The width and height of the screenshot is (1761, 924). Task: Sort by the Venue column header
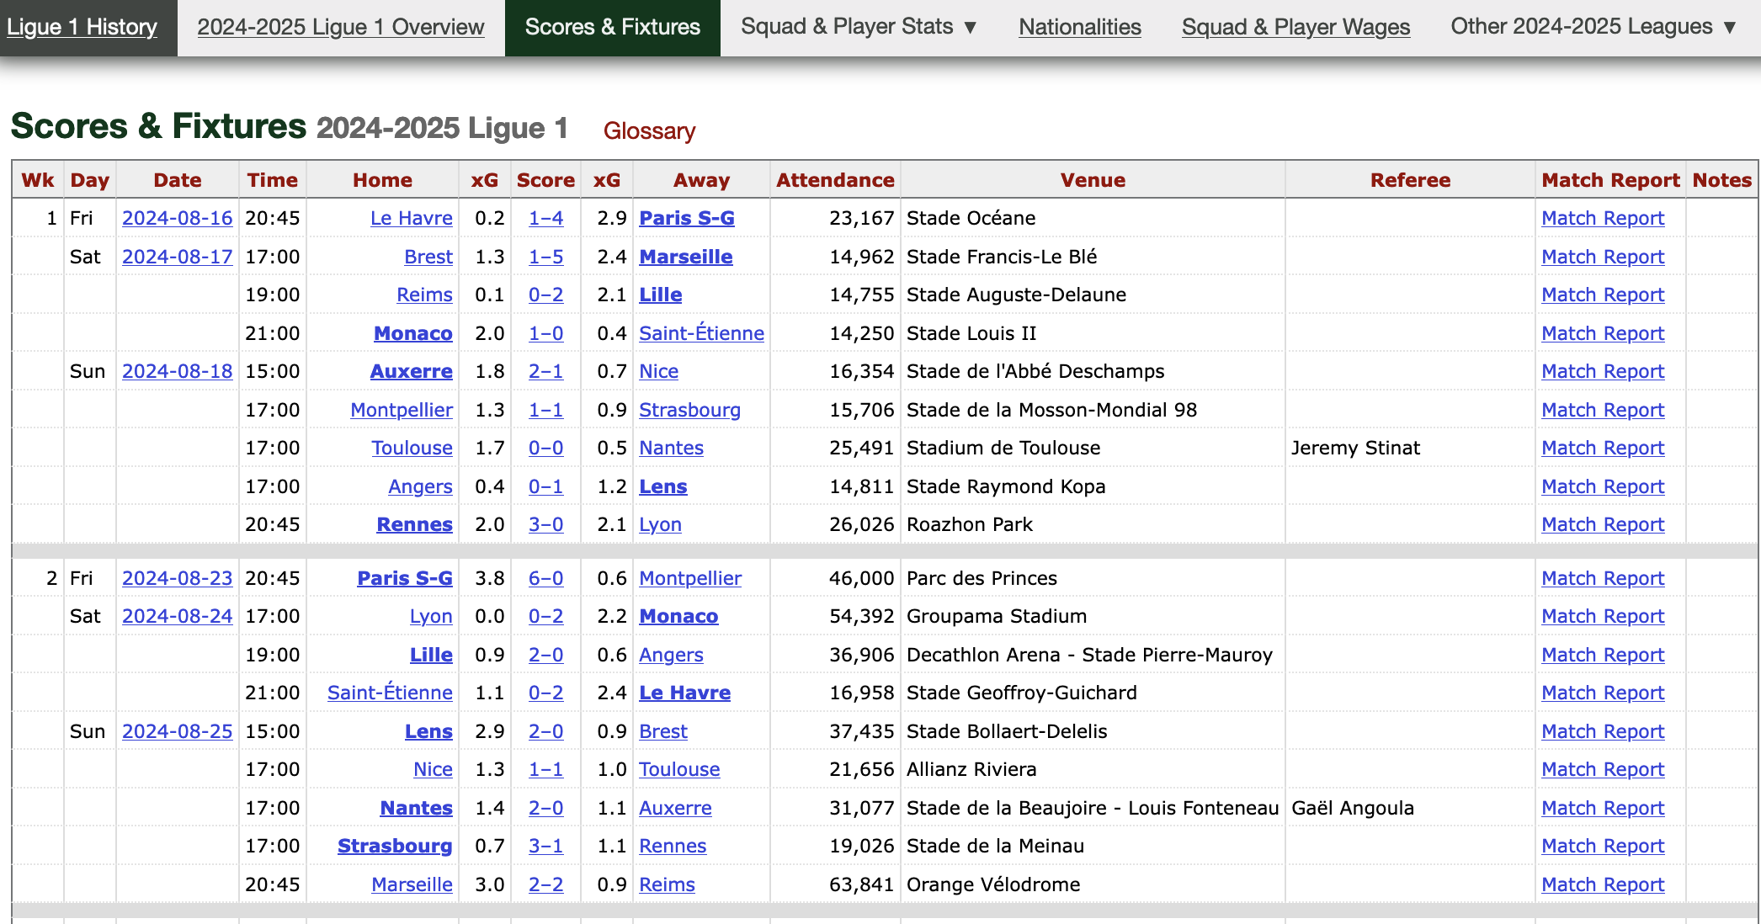point(1092,180)
